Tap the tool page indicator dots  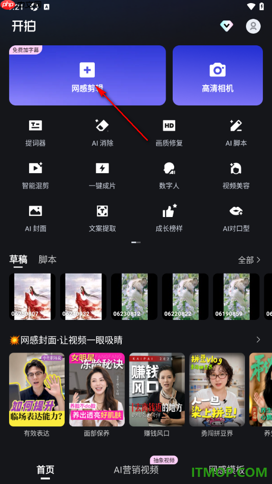[x=136, y=243]
